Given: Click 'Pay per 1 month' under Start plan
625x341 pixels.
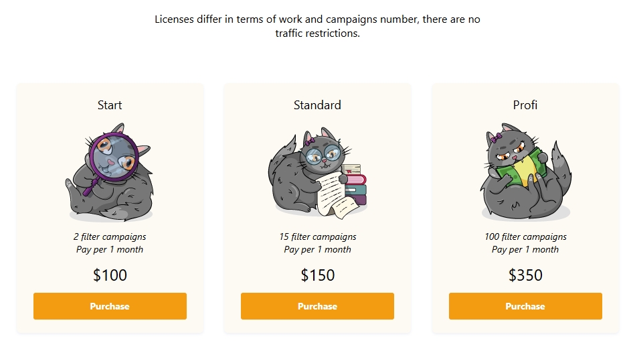Looking at the screenshot, I should coord(110,250).
